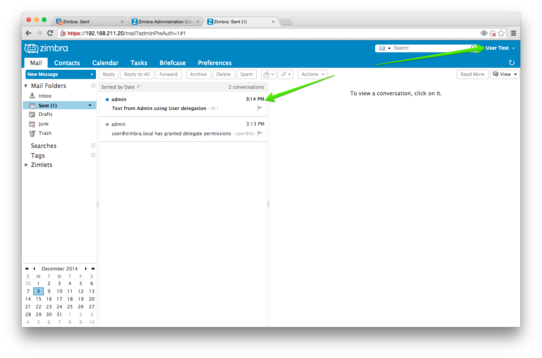Toggle read status dot on 3:14 PM message

click(x=107, y=100)
